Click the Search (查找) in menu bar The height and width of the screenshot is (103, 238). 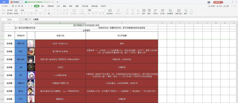point(103,6)
